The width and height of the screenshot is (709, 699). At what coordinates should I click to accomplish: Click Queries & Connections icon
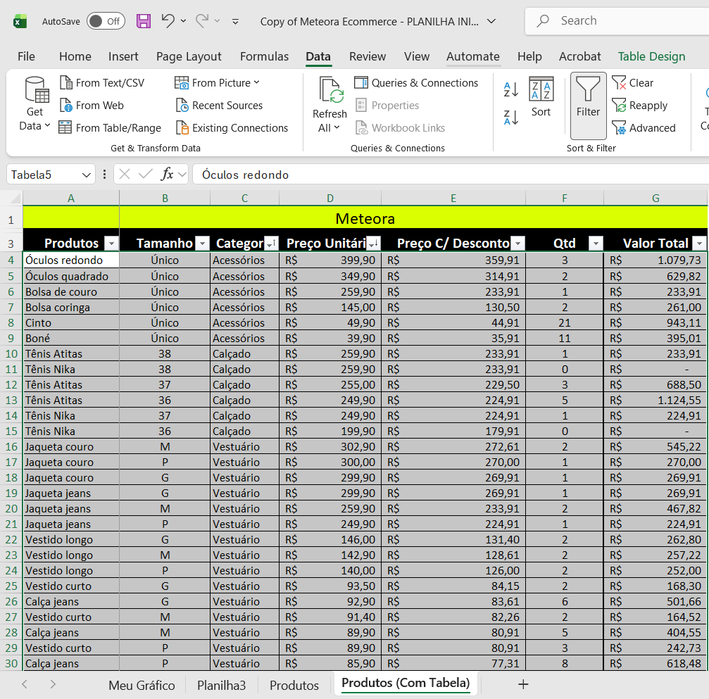pos(361,83)
